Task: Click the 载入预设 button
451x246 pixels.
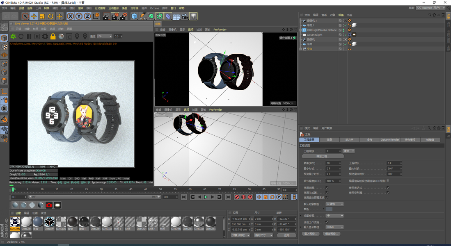Action: (310, 234)
